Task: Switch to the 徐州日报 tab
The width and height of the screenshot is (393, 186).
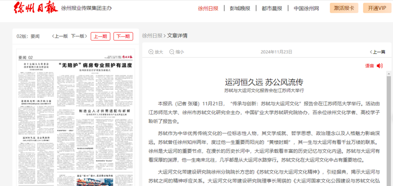Action: pos(208,8)
